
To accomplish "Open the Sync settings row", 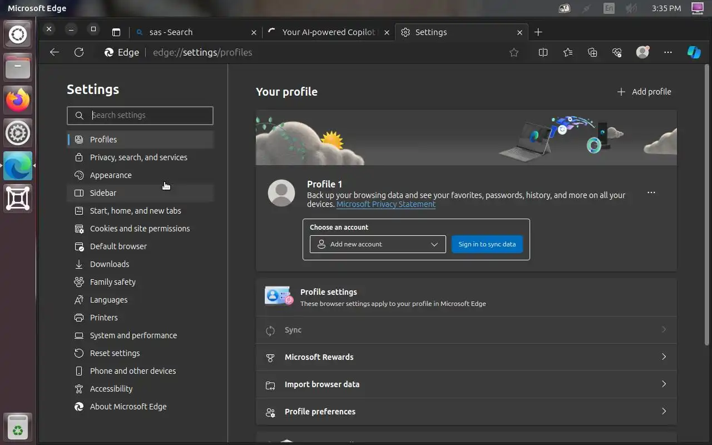I will 466,330.
